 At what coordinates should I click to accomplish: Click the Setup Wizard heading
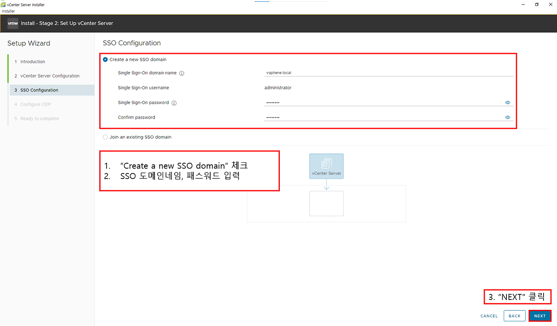pyautogui.click(x=29, y=43)
